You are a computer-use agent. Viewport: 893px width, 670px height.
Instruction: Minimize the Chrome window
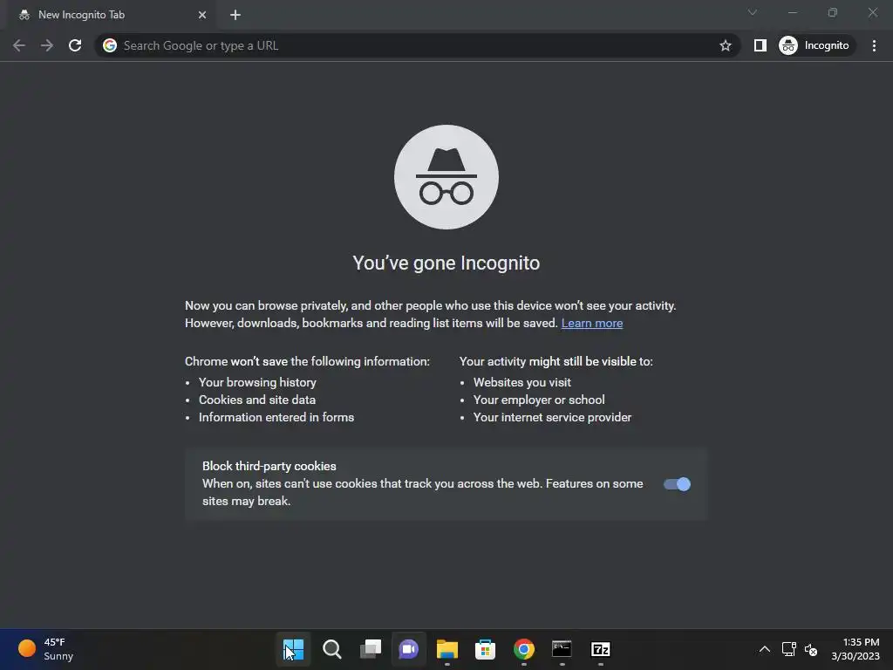793,12
